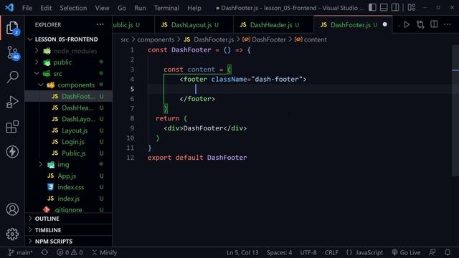The height and width of the screenshot is (258, 459).
Task: Open the File menu
Action: tap(27, 8)
